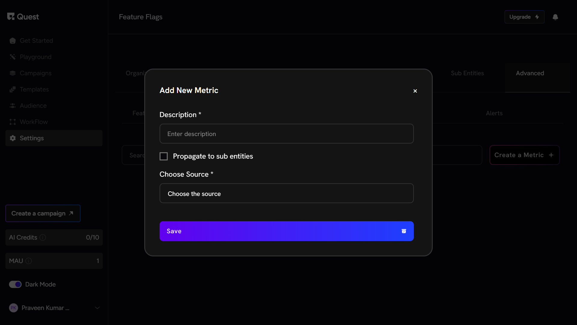The image size is (577, 325).
Task: Close the Add New Metric dialog
Action: (x=415, y=91)
